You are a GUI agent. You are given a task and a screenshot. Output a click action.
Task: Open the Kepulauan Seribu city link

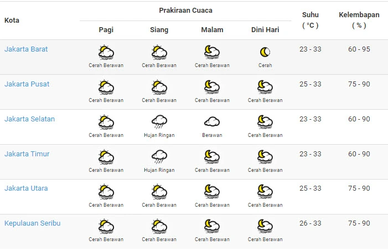32,223
